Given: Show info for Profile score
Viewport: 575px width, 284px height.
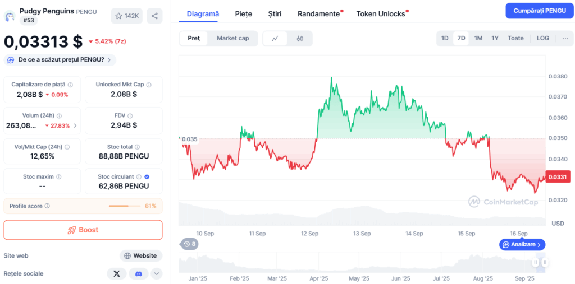Looking at the screenshot, I should tap(47, 206).
